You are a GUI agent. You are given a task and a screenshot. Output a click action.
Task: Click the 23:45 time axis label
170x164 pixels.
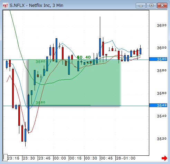(x=45, y=158)
